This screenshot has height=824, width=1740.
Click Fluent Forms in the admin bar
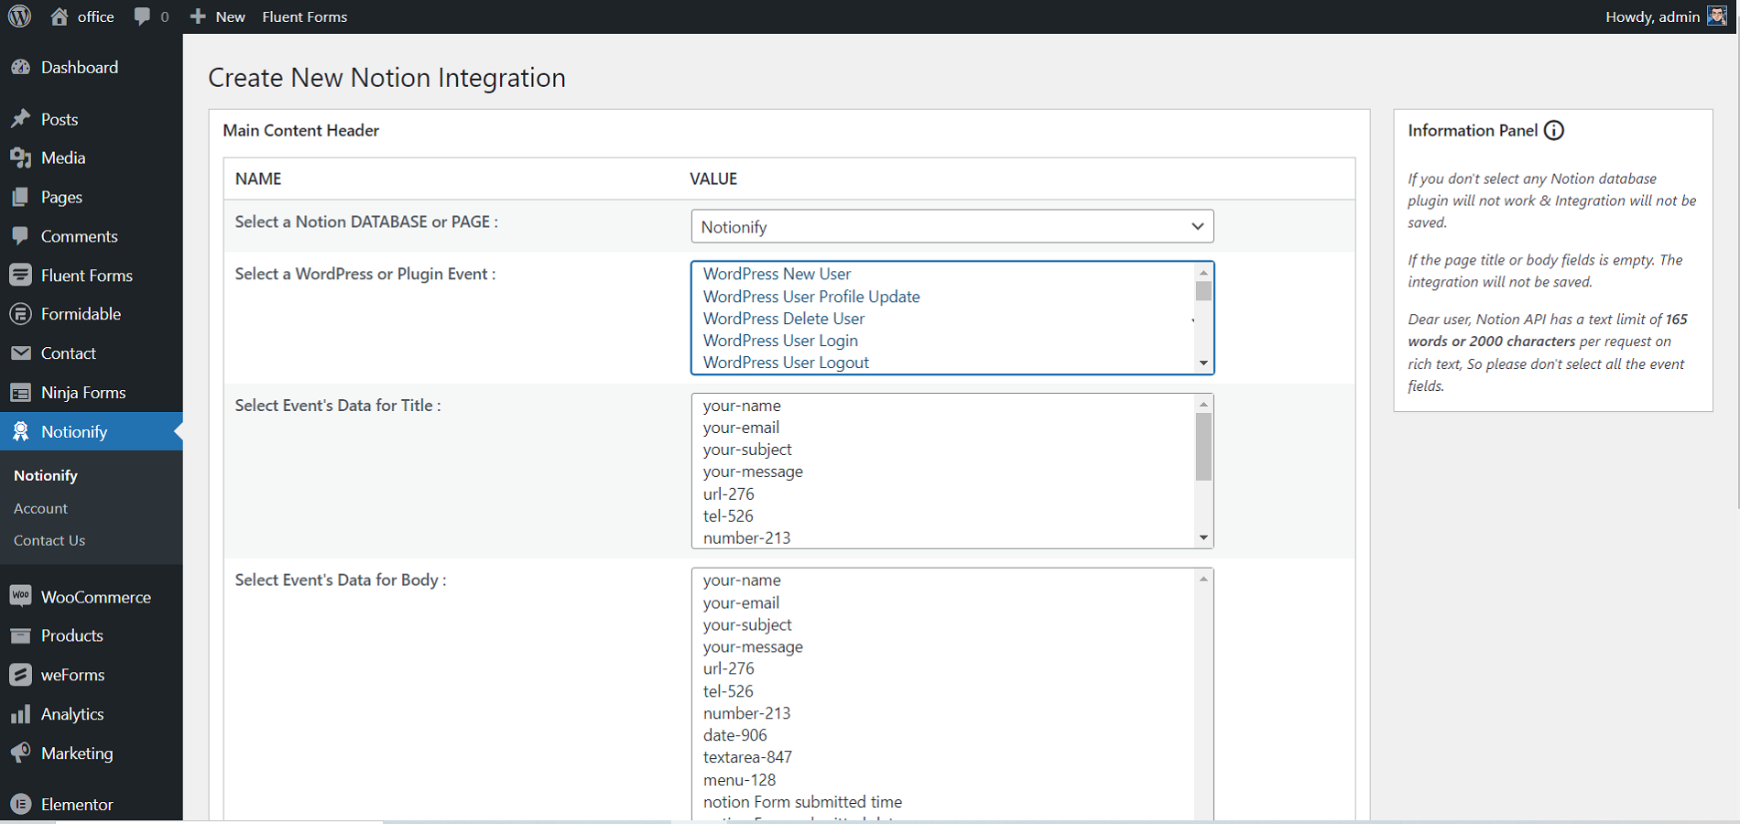tap(305, 16)
